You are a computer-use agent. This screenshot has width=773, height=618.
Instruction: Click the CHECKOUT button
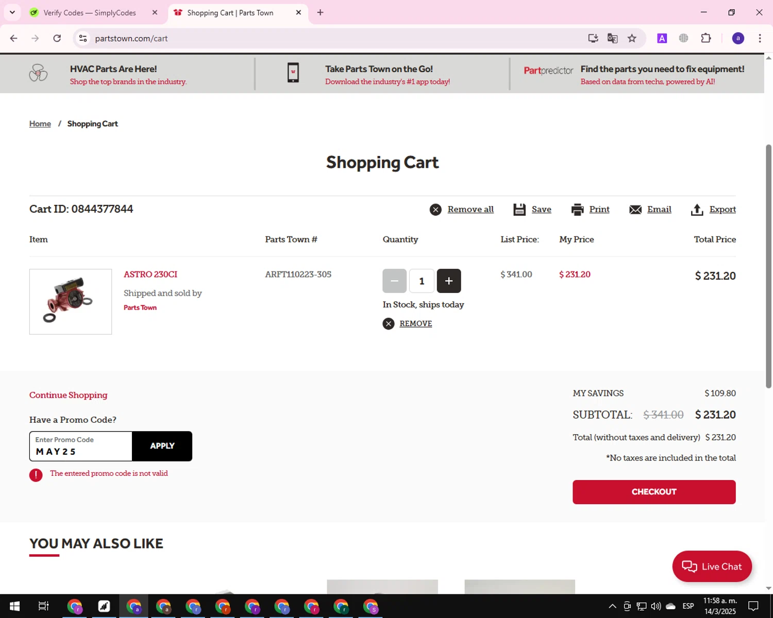click(654, 492)
